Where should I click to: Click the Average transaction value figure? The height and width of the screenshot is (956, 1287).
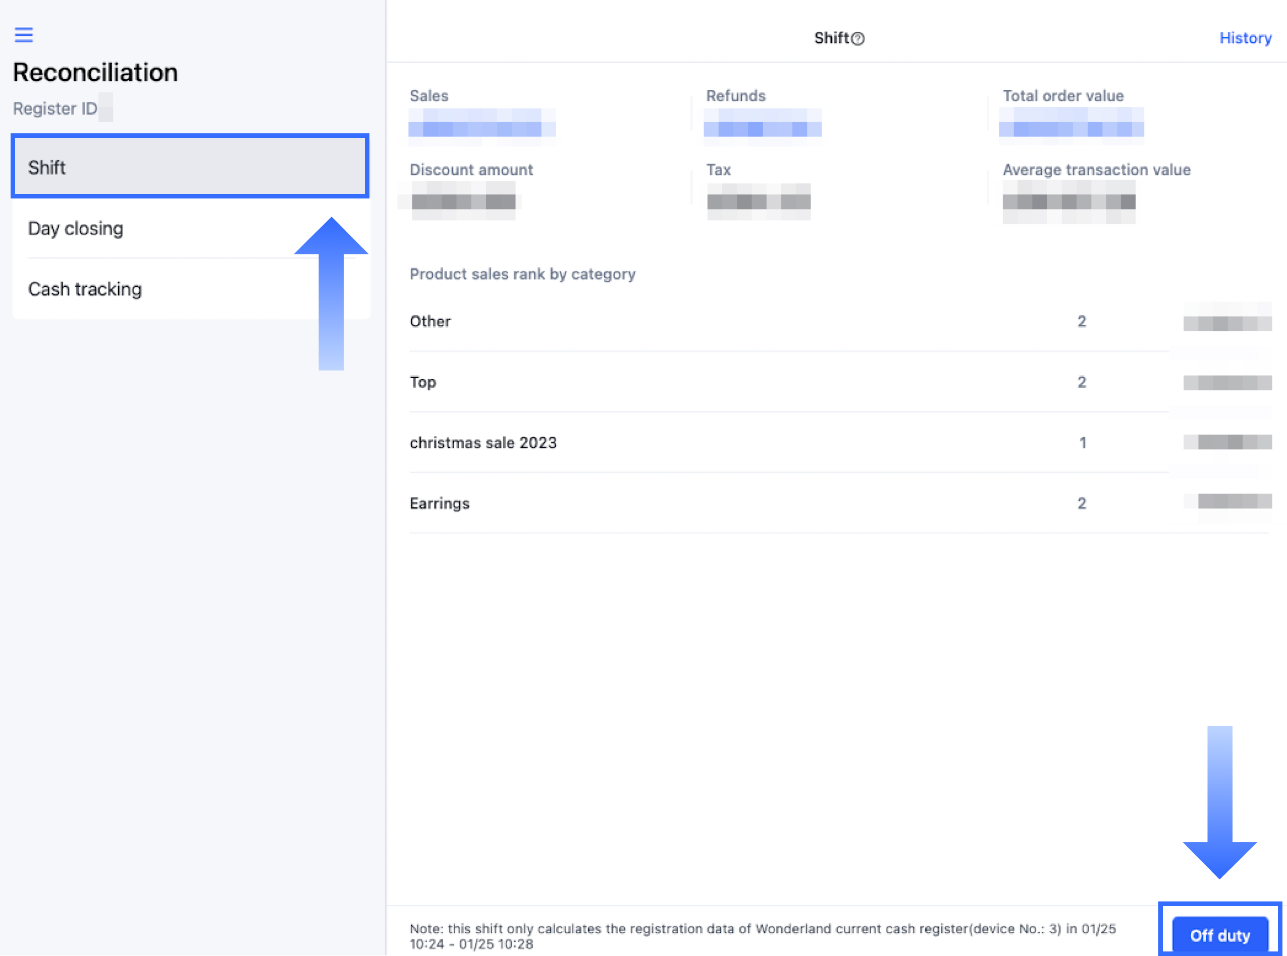point(1068,201)
